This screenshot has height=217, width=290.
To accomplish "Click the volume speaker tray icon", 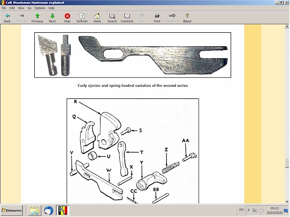I will click(261, 210).
